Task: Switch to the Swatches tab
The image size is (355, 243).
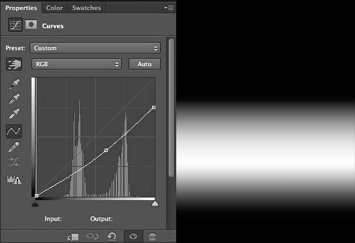Action: coord(86,8)
